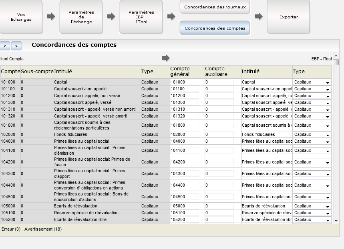Click the Paramètres de l'échange button
The image size is (344, 249).
tap(80, 17)
